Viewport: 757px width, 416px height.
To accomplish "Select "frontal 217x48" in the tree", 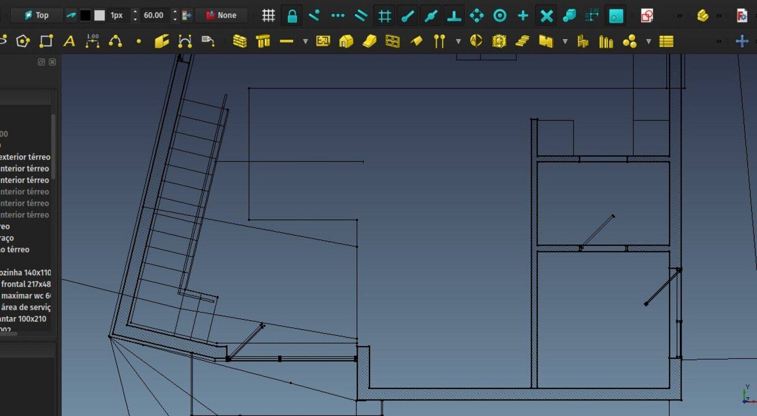I will [x=26, y=284].
